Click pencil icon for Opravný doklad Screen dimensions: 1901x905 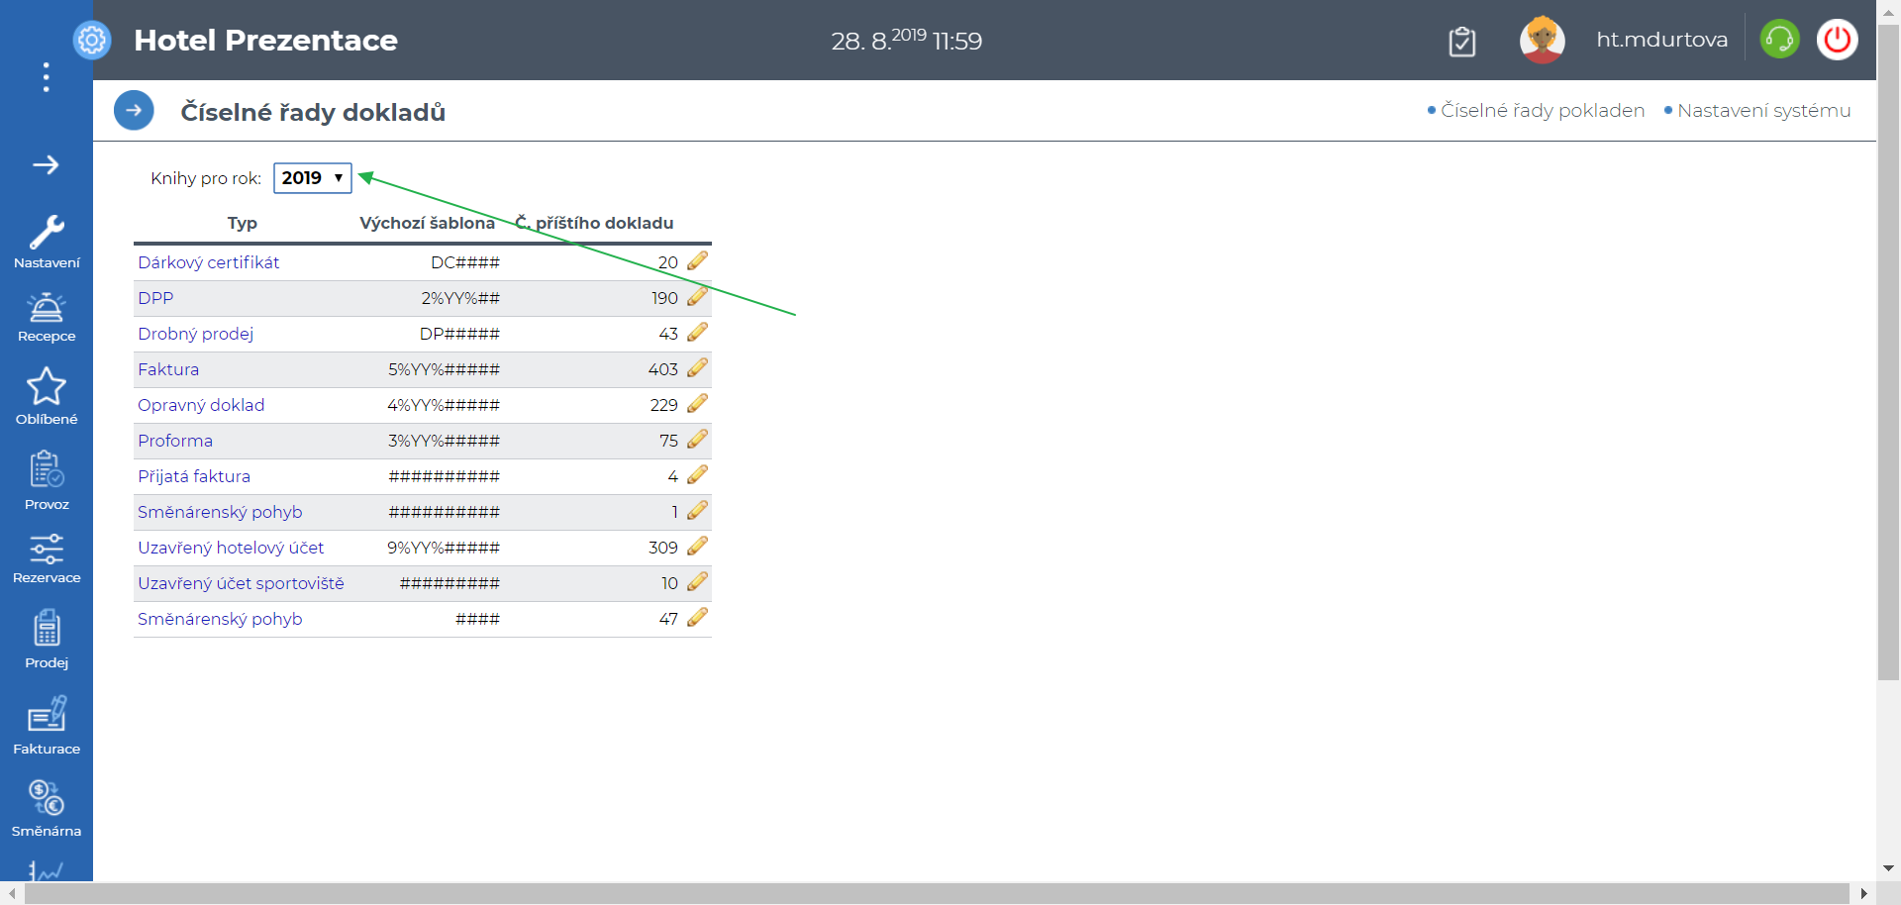pos(697,403)
